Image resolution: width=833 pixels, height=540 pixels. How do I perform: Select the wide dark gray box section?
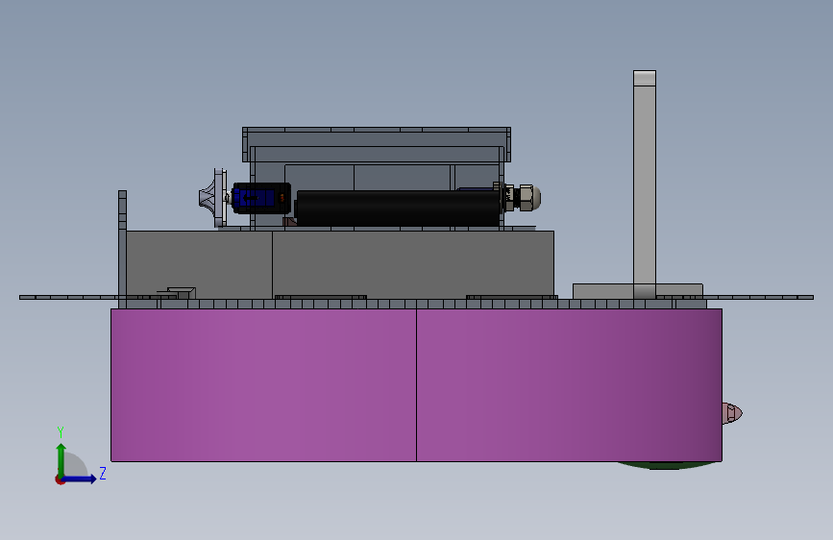(x=413, y=264)
